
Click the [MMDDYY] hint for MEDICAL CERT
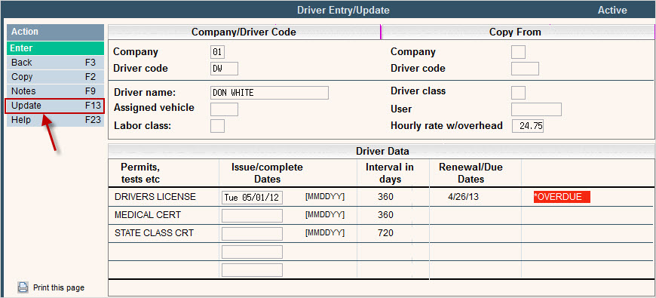click(325, 215)
